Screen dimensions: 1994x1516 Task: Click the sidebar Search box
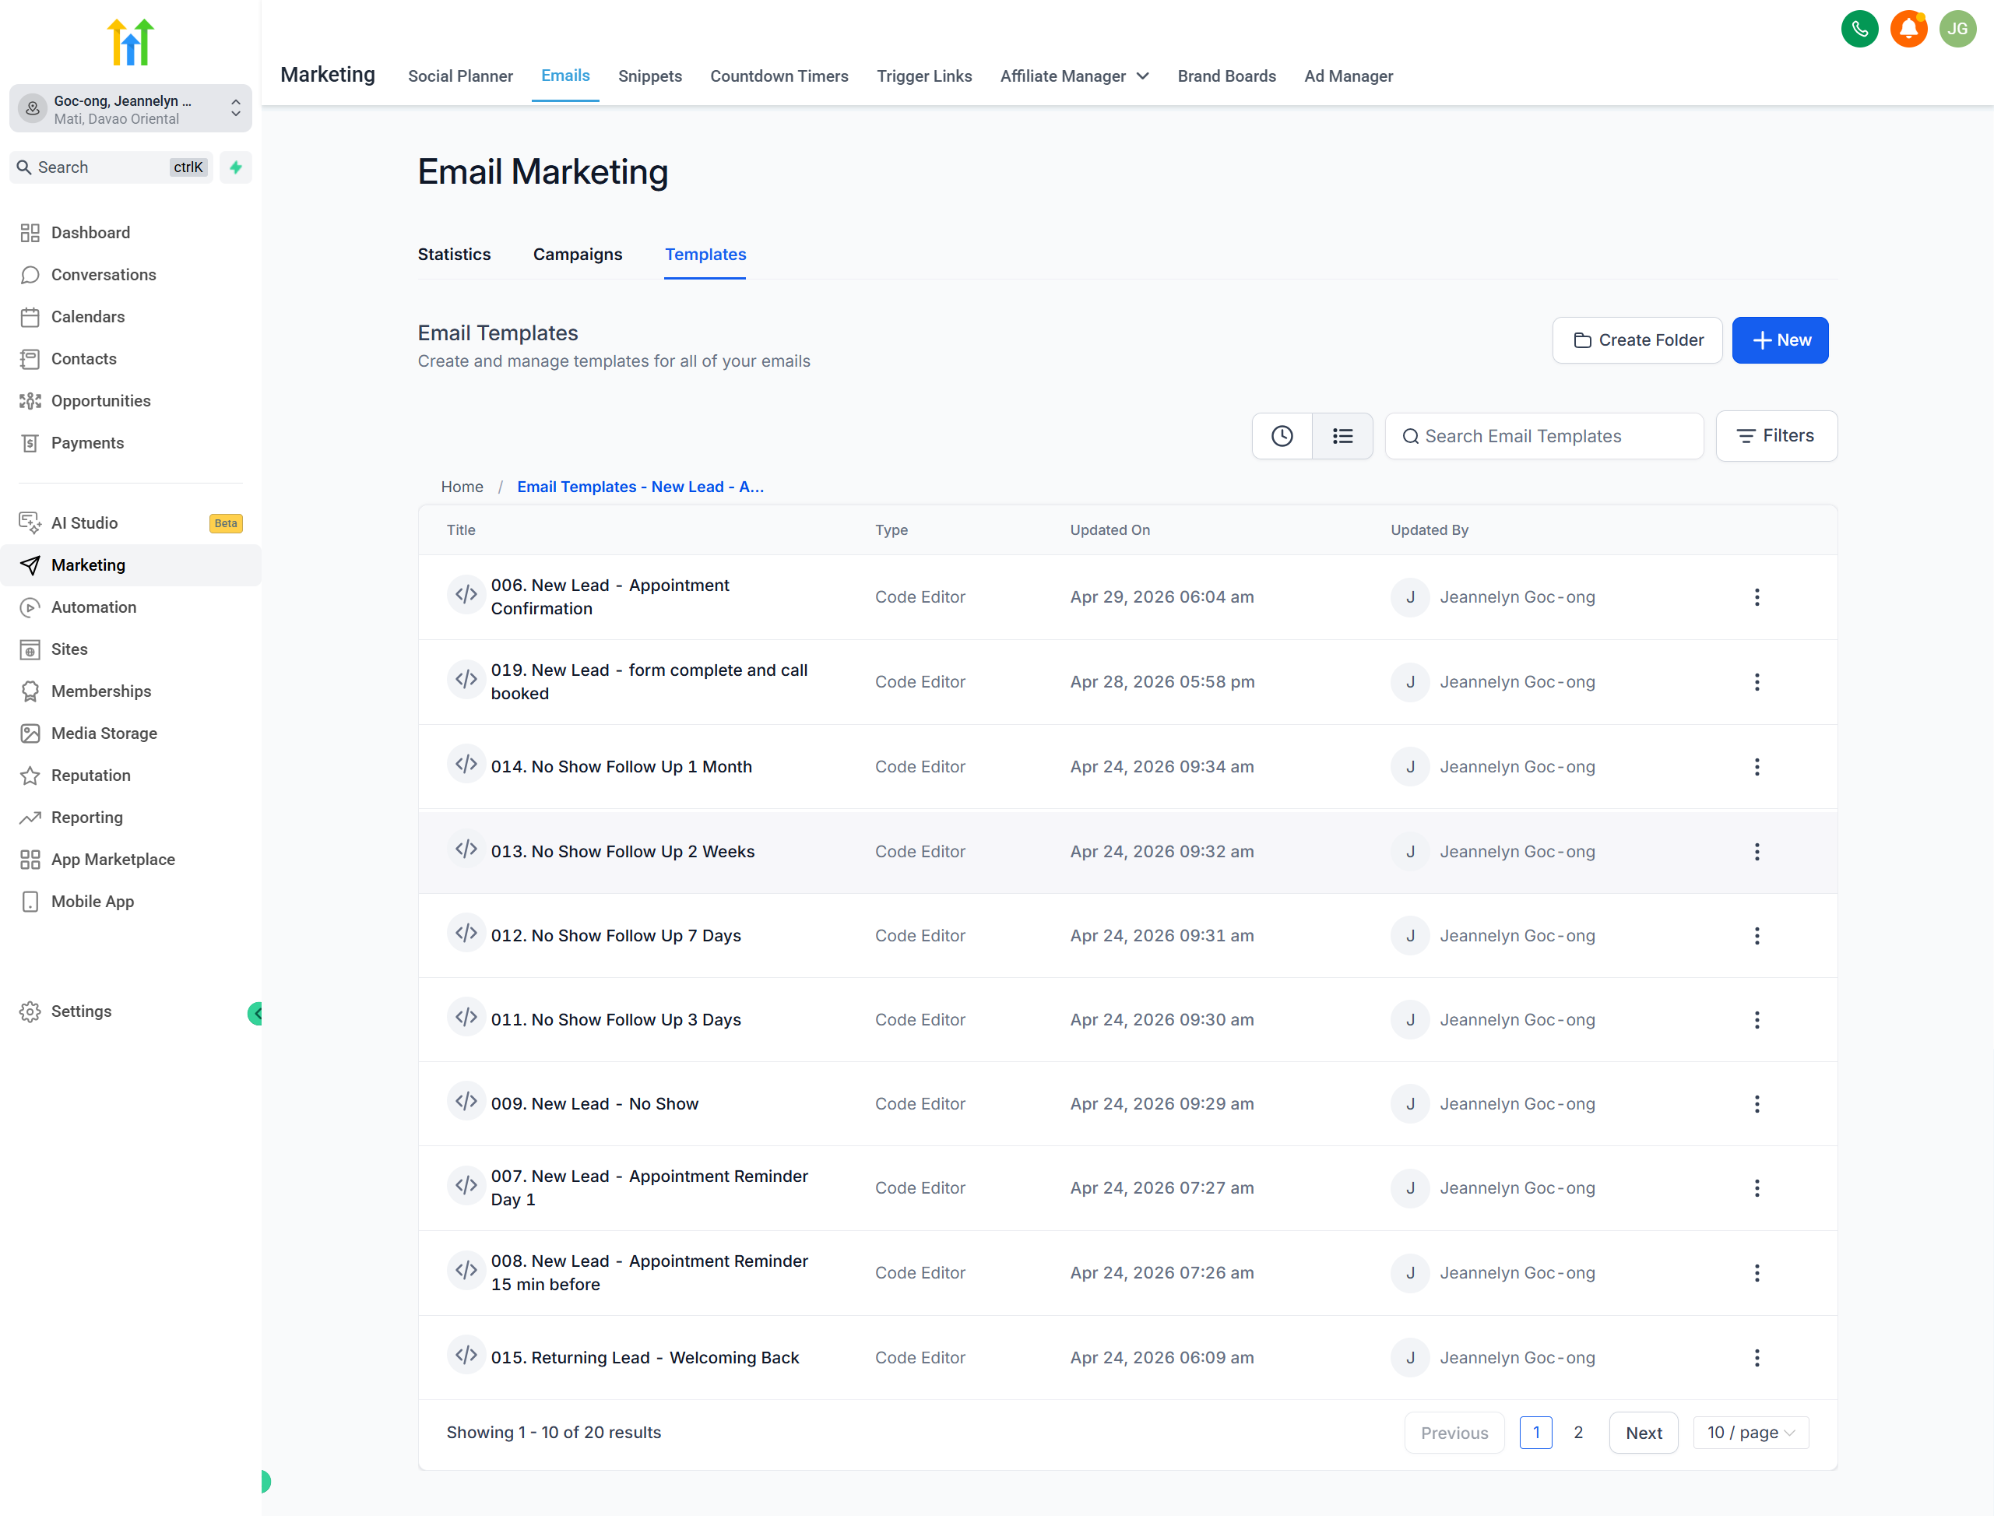pyautogui.click(x=111, y=167)
